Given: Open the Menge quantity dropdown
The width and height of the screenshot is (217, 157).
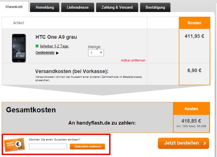Looking at the screenshot, I should pos(96,53).
